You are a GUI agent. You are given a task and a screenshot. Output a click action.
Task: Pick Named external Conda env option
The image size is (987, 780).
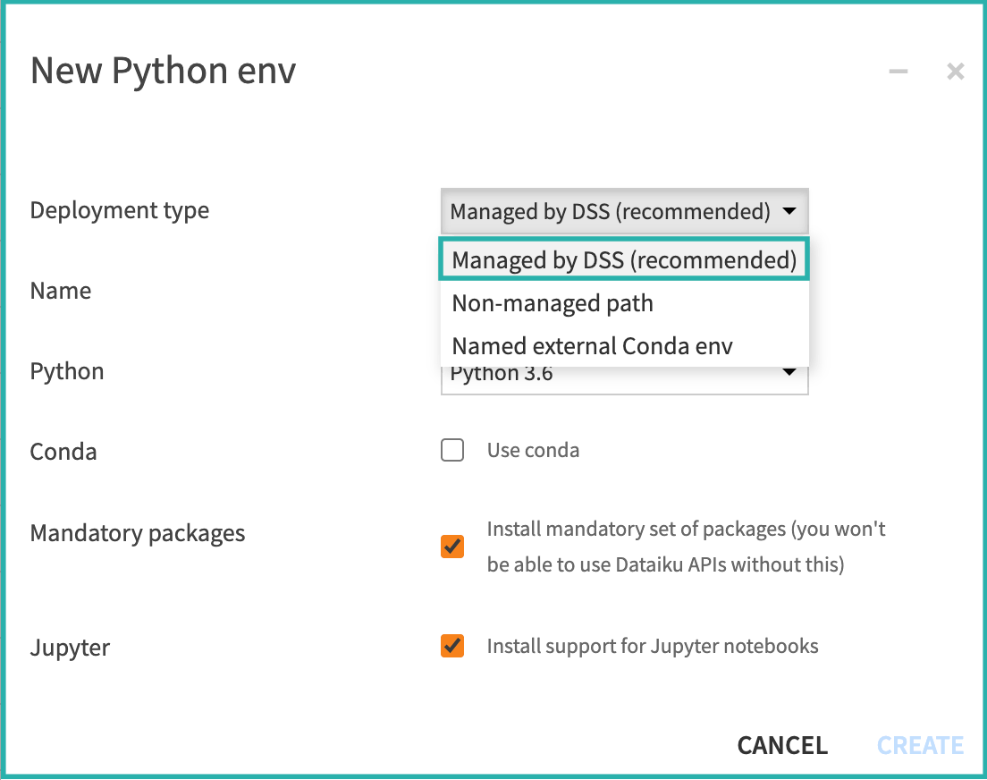pyautogui.click(x=592, y=346)
